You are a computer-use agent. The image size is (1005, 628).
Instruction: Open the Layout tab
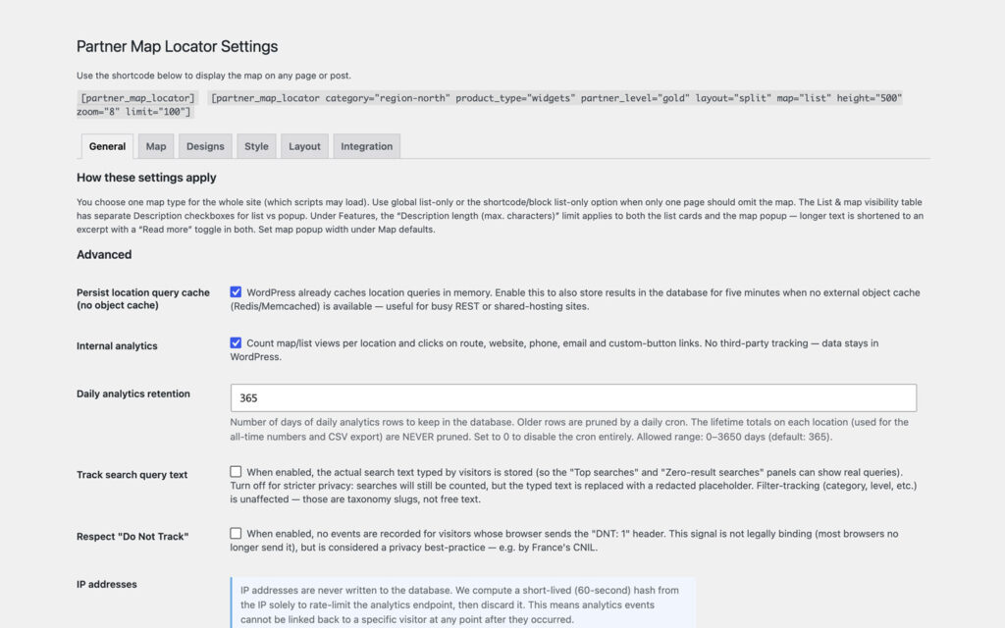tap(304, 146)
